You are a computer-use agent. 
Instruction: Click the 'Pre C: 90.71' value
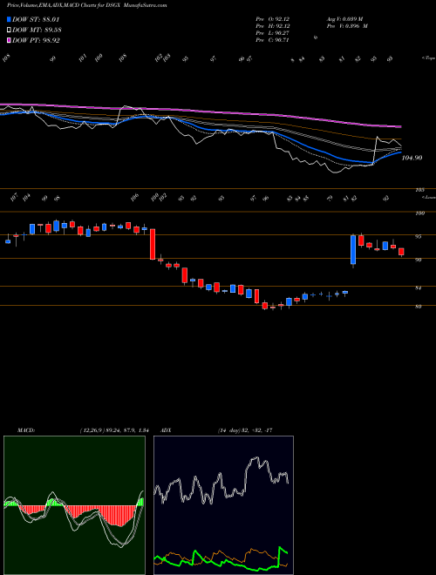(272, 40)
